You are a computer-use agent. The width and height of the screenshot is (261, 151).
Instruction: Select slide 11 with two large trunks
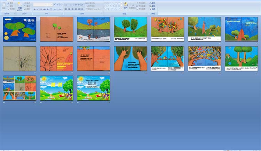tap(130, 59)
